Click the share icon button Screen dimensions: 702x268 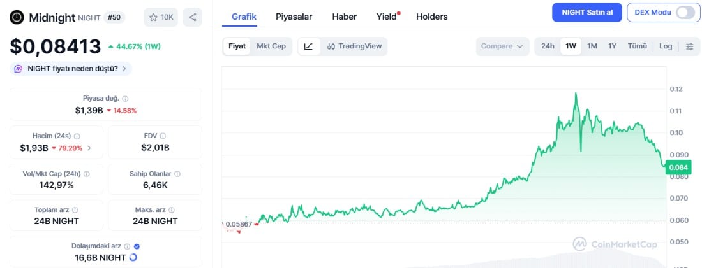192,17
